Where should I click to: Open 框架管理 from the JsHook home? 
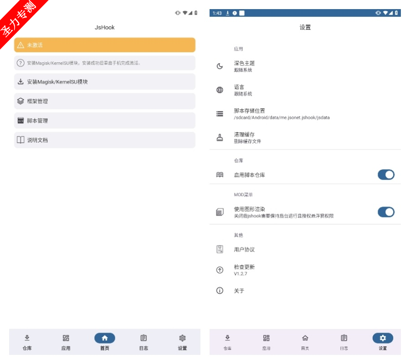(x=105, y=101)
